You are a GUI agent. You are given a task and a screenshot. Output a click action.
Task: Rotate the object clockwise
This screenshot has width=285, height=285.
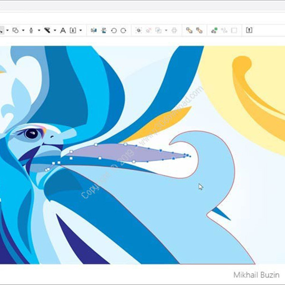coord(123,30)
